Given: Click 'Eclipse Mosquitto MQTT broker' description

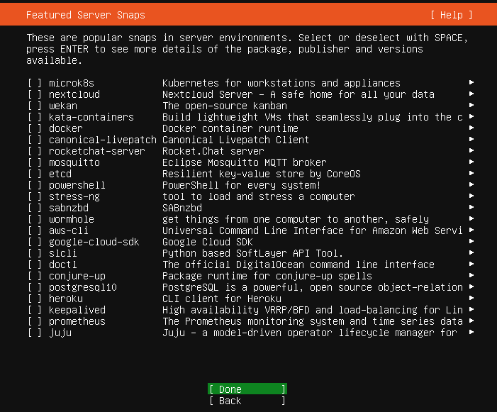Looking at the screenshot, I should (245, 162).
